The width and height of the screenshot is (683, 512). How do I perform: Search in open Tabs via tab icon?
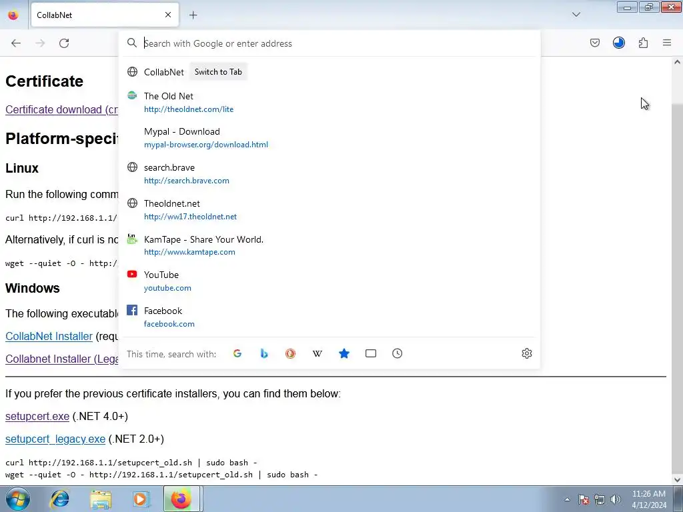pyautogui.click(x=371, y=353)
